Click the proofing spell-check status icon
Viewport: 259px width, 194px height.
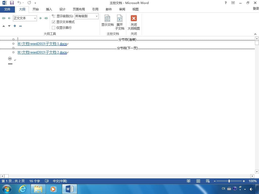(47, 181)
